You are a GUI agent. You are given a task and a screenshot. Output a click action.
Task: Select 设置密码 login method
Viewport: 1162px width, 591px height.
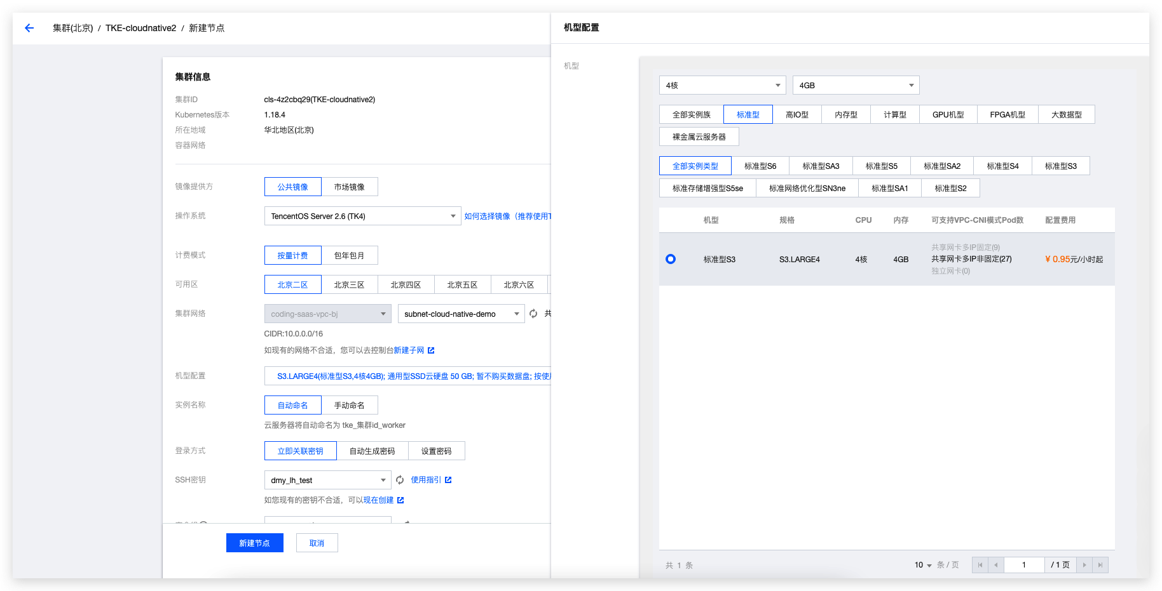click(437, 451)
